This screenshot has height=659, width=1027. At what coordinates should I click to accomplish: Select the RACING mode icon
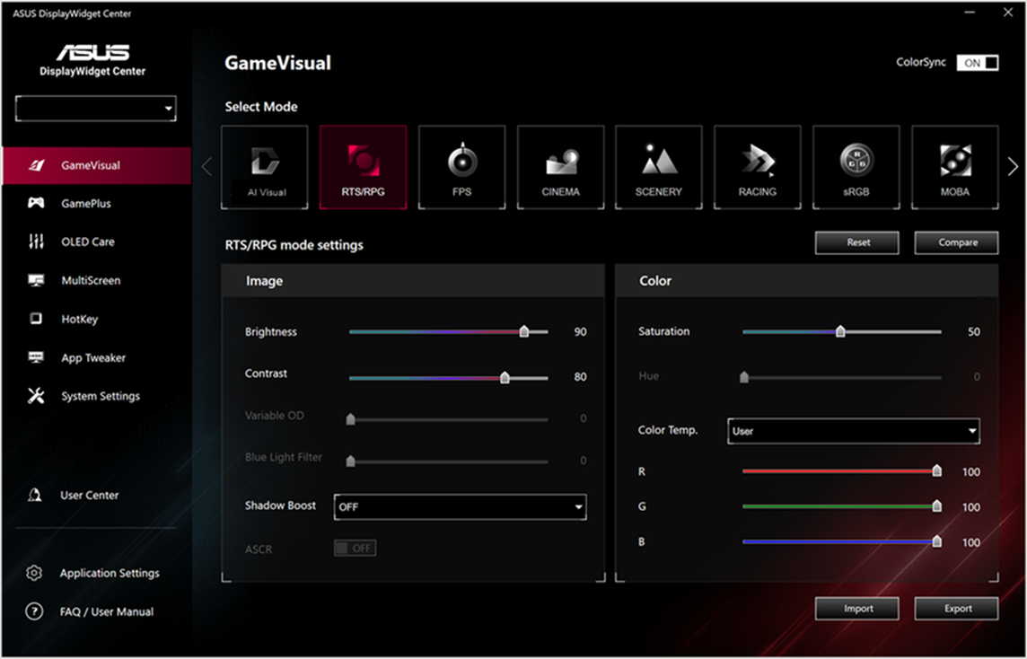(x=758, y=167)
